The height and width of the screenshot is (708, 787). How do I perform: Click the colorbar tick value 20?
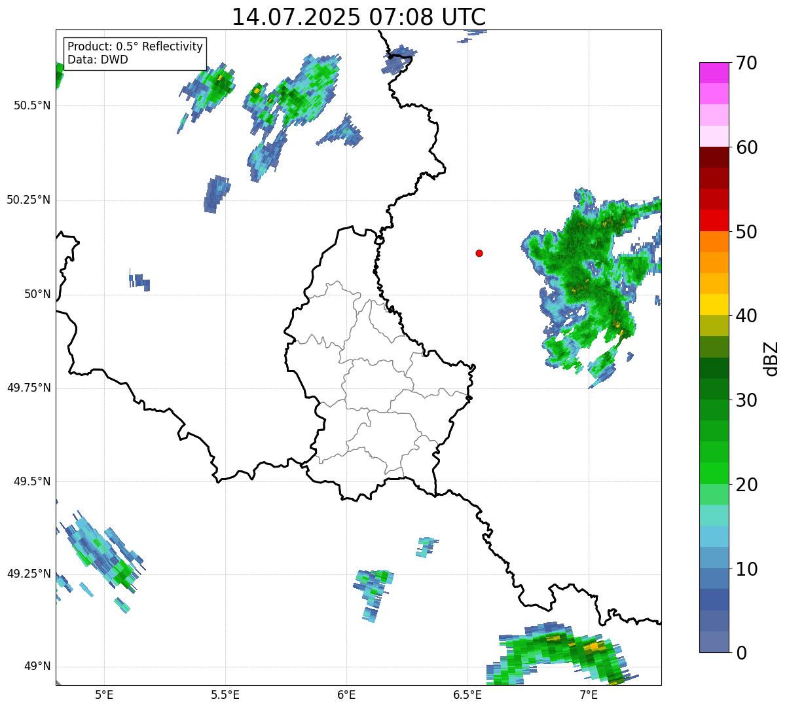[746, 485]
